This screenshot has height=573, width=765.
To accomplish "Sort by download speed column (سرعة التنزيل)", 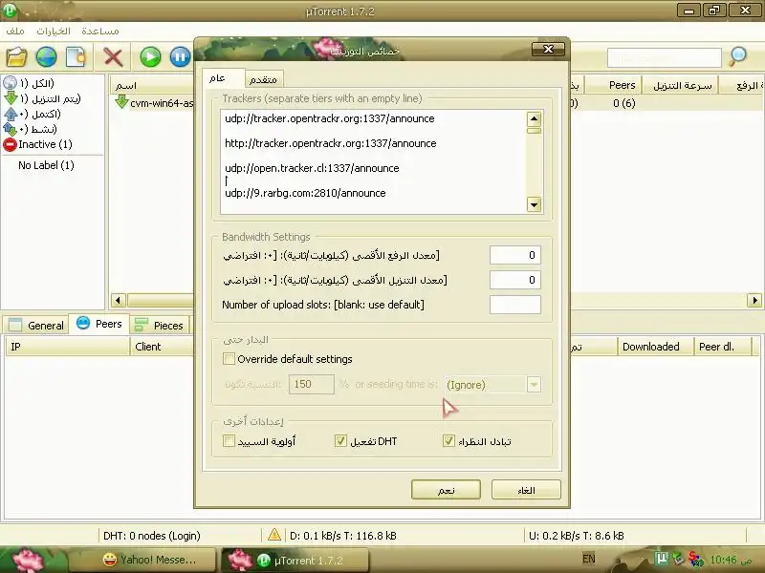I will tap(680, 85).
